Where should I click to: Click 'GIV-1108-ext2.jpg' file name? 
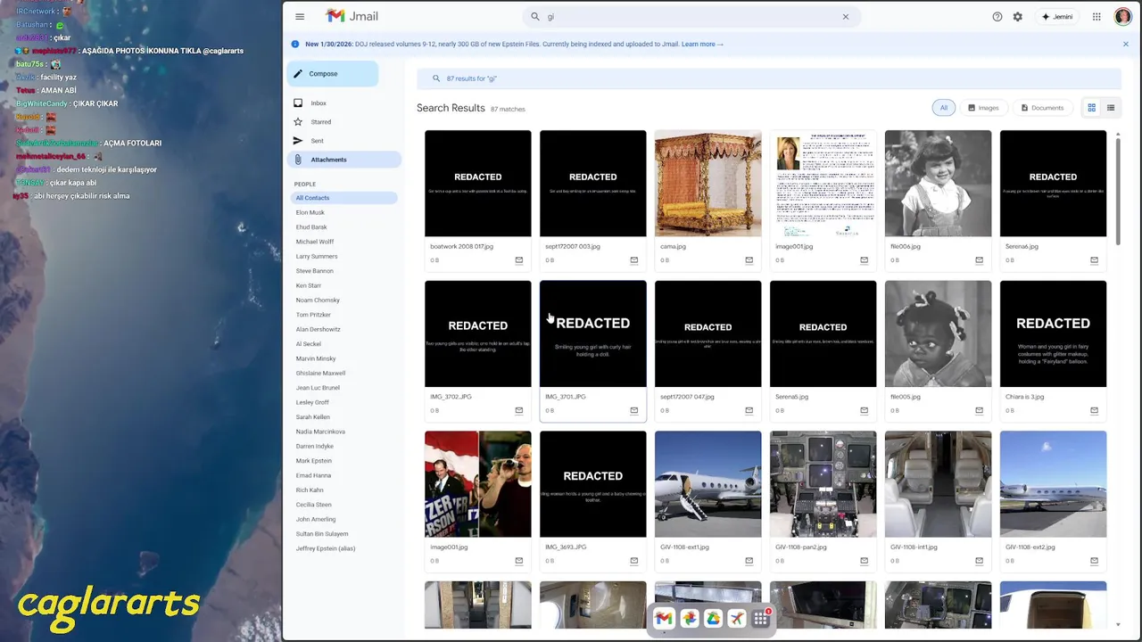coord(1030,547)
